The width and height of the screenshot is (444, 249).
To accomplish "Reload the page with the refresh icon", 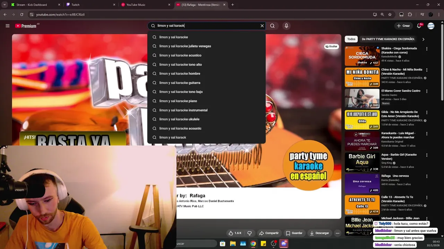I will [x=22, y=15].
